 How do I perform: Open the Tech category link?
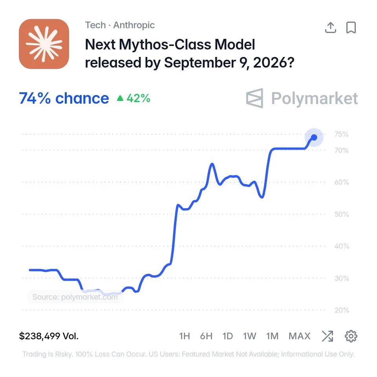pyautogui.click(x=95, y=25)
